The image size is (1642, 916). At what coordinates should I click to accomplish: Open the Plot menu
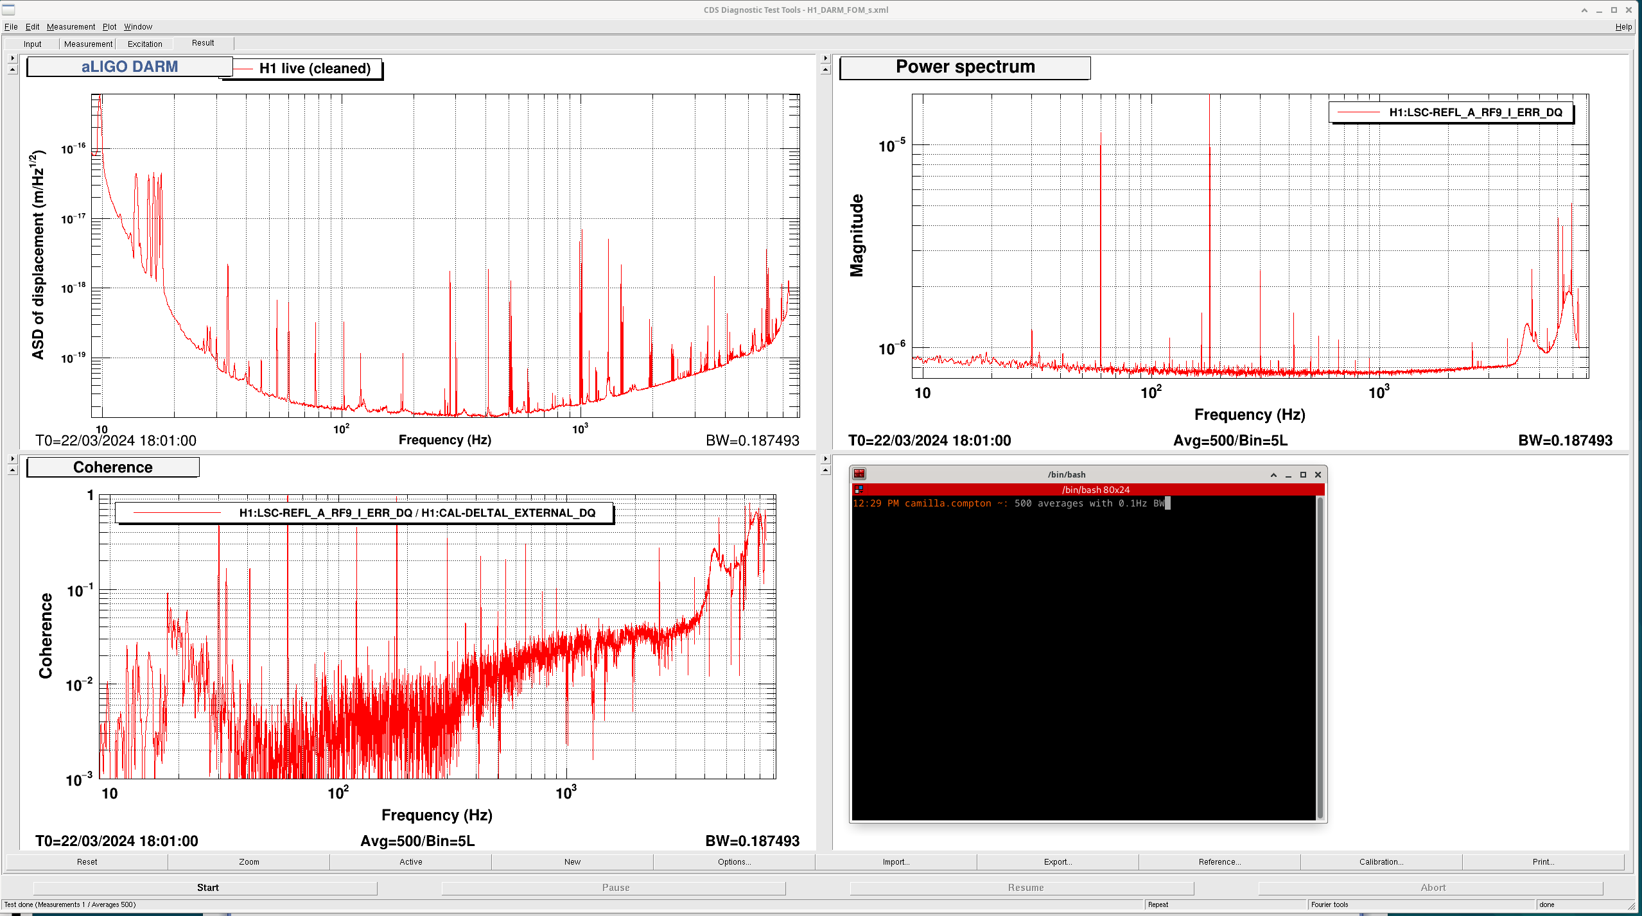[x=109, y=27]
